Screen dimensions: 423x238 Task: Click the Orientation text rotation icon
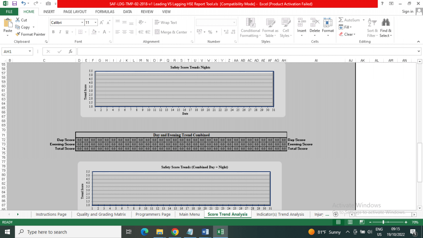click(x=141, y=22)
